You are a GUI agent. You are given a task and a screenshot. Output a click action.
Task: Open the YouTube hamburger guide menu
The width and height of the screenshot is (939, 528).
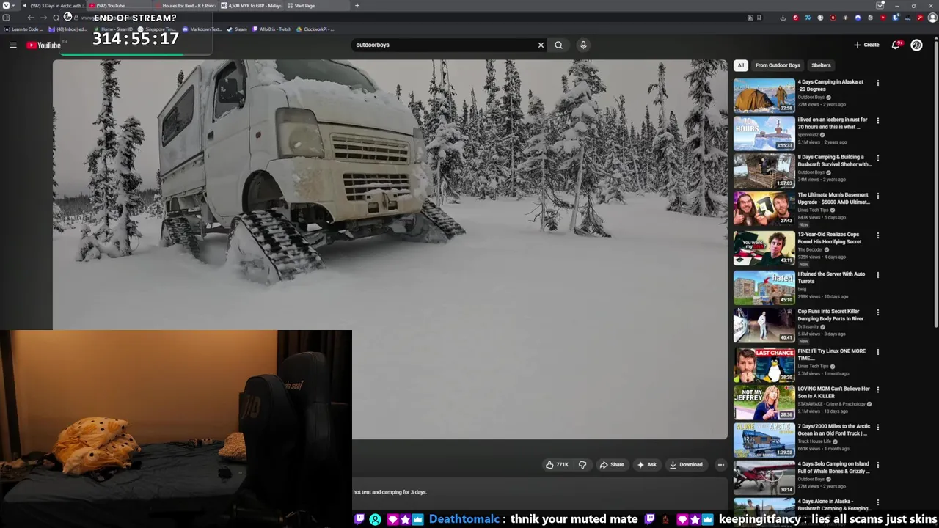click(13, 45)
